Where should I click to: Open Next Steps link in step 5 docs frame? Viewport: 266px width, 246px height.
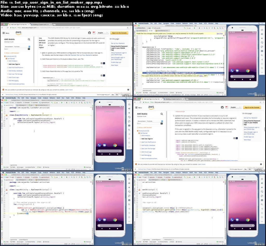[x=247, y=140]
